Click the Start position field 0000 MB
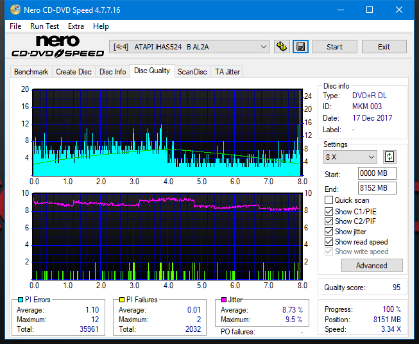Viewport: 419px width, 344px height. [x=377, y=173]
